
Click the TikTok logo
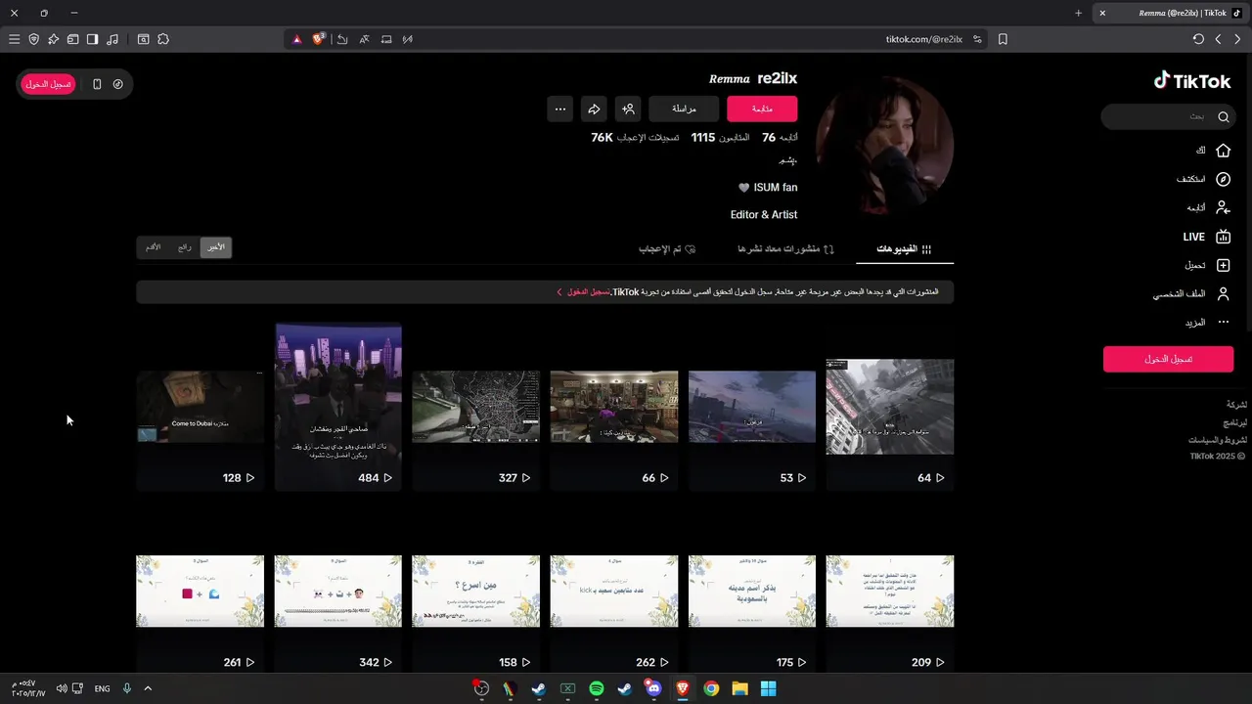[x=1192, y=81]
